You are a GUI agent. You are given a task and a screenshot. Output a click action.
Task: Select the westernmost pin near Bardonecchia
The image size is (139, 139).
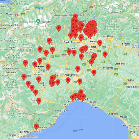(25, 63)
